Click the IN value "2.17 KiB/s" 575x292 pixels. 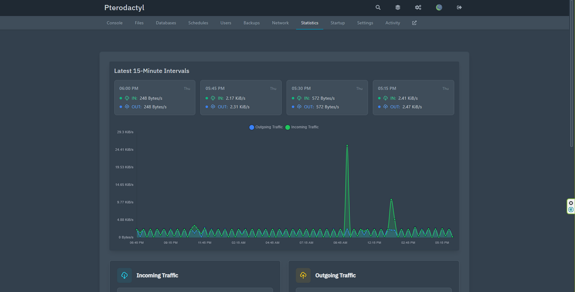click(x=236, y=98)
